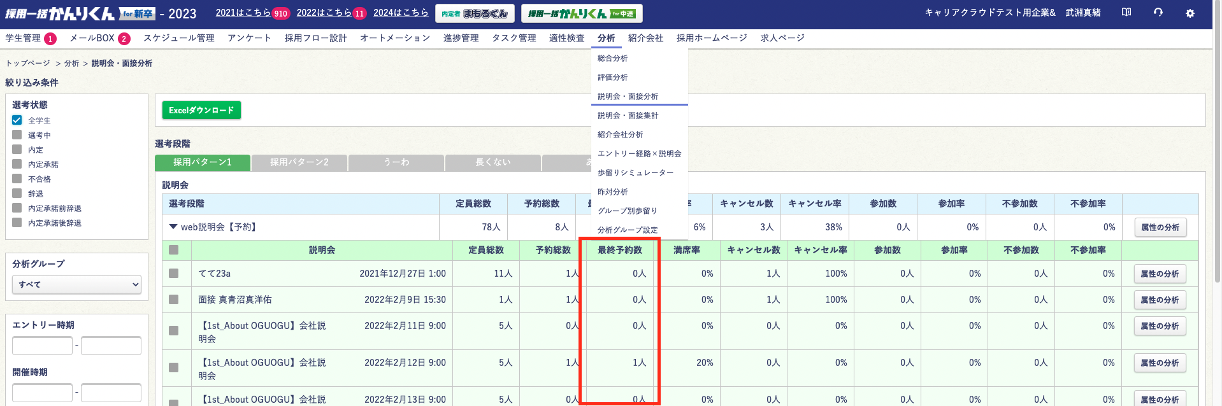Open the 内定者まもるくん logo button
1222x406 pixels.
(475, 13)
